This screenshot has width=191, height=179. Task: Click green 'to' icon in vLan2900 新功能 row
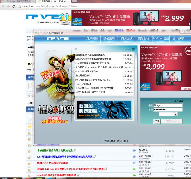coord(134,175)
